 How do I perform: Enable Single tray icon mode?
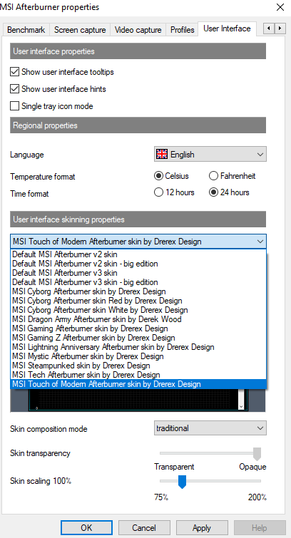click(14, 106)
